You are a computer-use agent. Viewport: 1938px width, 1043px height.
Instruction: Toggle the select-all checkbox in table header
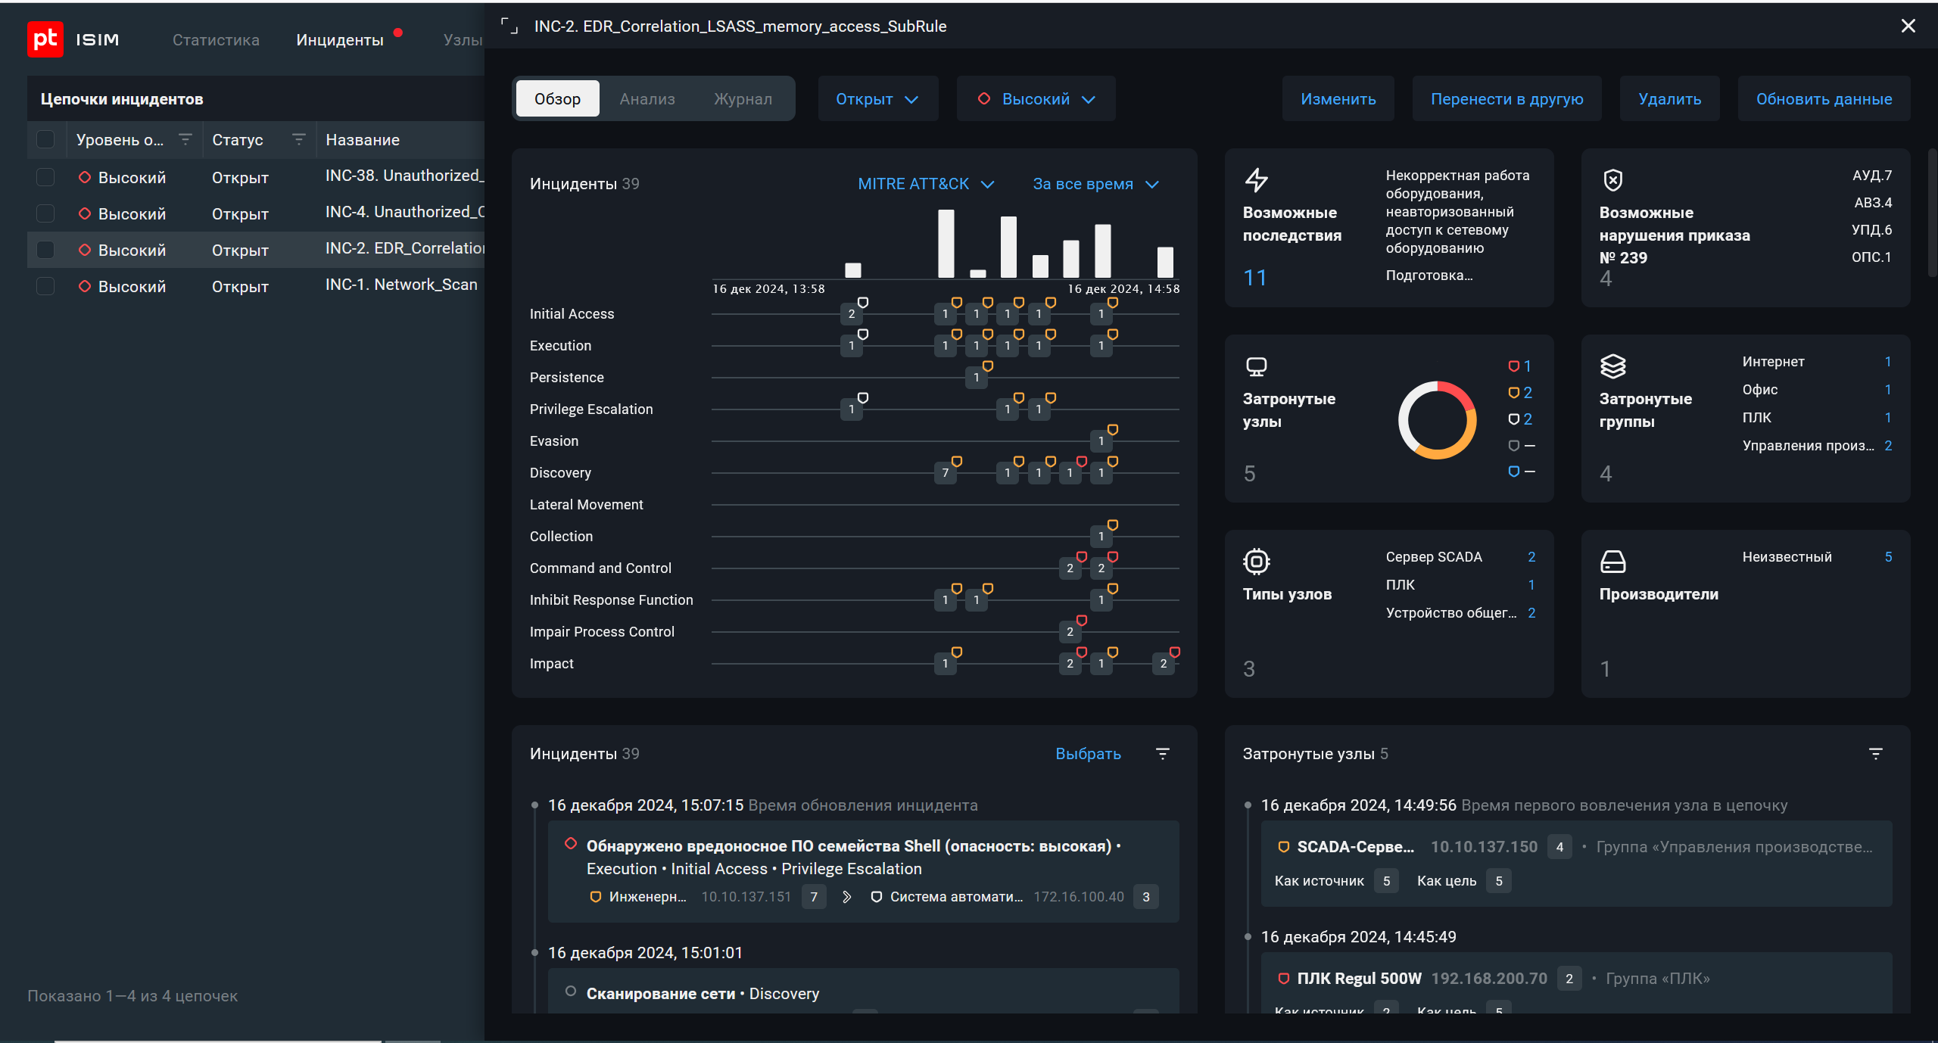pyautogui.click(x=45, y=139)
